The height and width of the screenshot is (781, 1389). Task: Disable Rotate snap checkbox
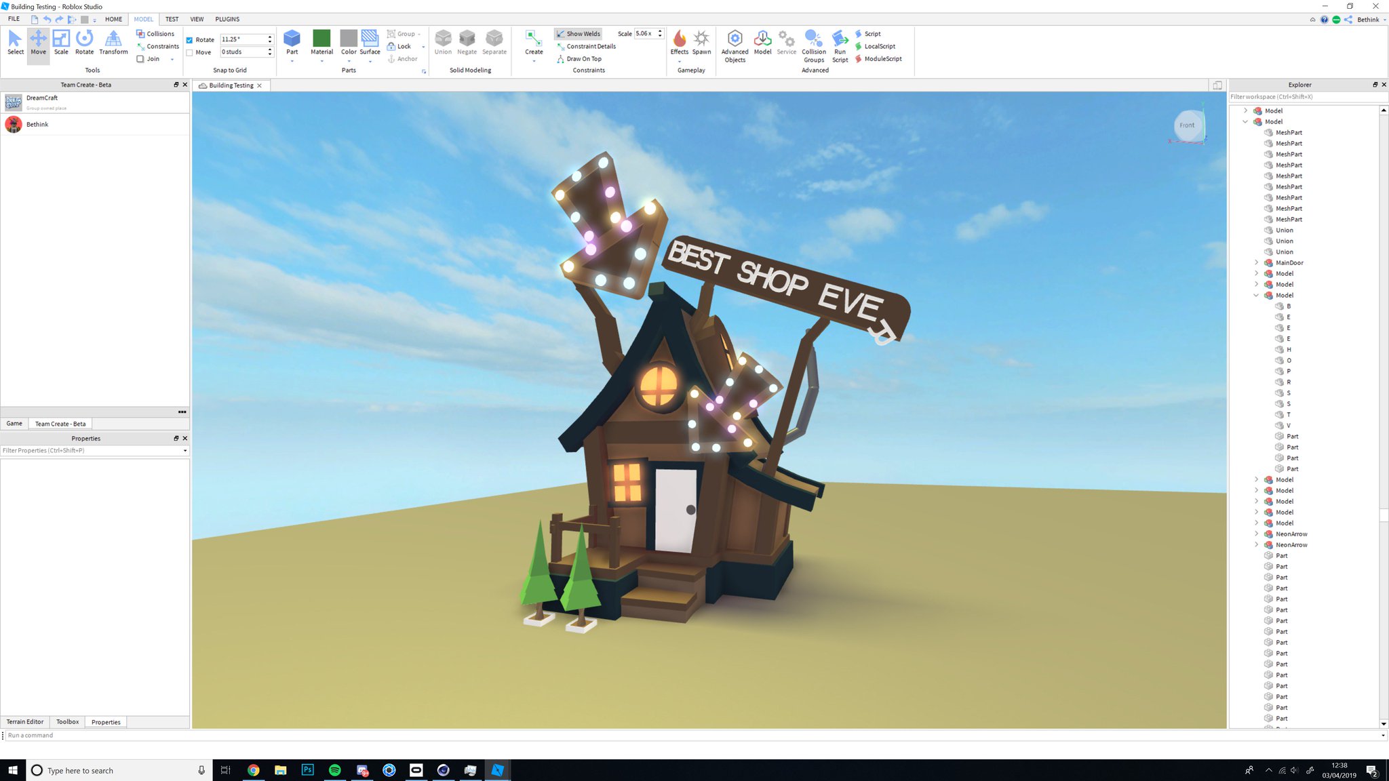click(190, 40)
